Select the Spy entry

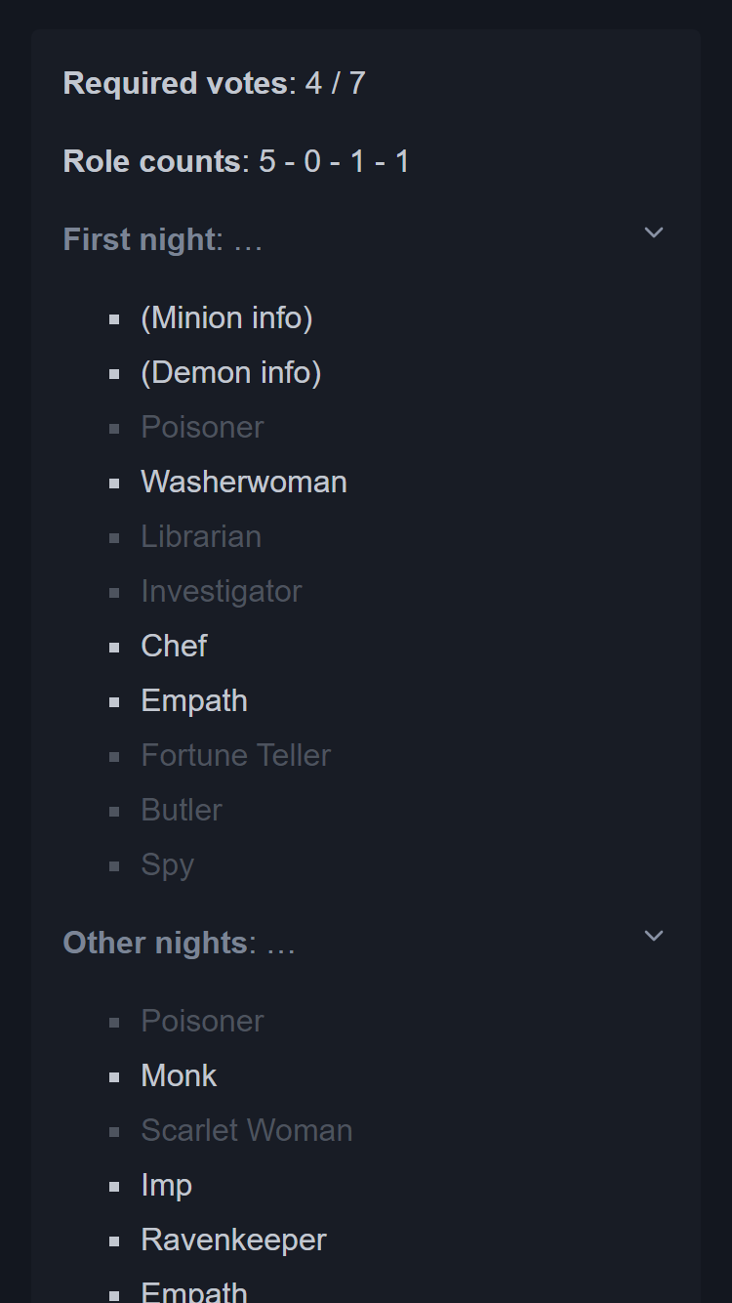pos(167,864)
